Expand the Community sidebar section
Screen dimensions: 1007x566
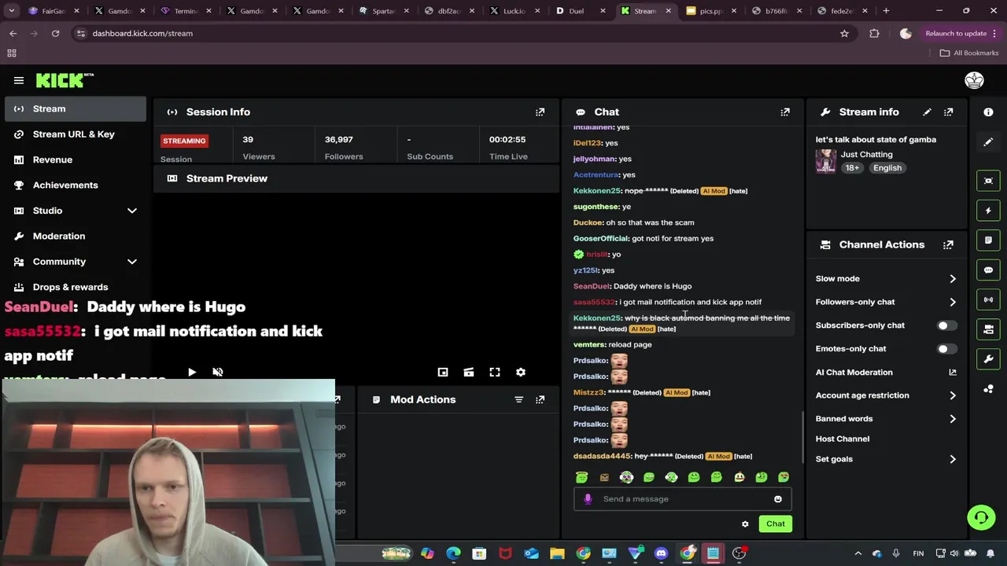click(x=132, y=262)
